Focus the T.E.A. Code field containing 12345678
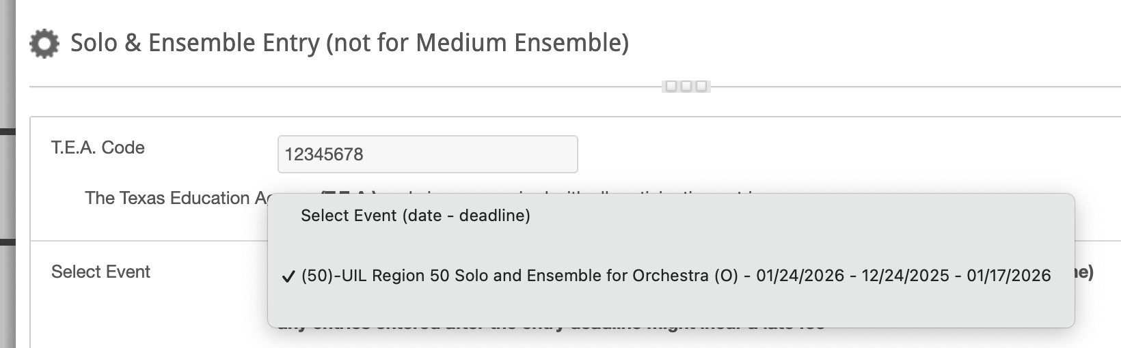This screenshot has width=1121, height=348. coord(428,154)
